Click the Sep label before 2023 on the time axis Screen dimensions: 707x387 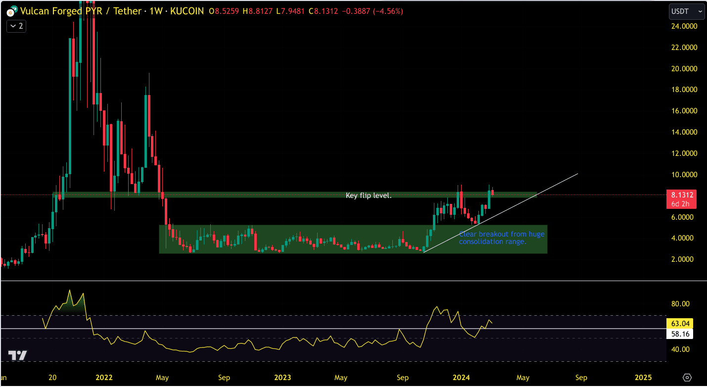pyautogui.click(x=224, y=378)
